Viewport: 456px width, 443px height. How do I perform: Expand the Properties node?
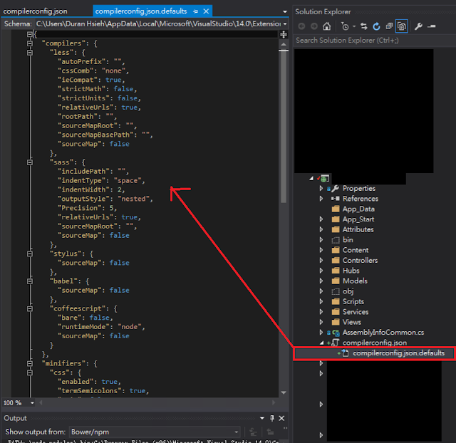(x=321, y=188)
